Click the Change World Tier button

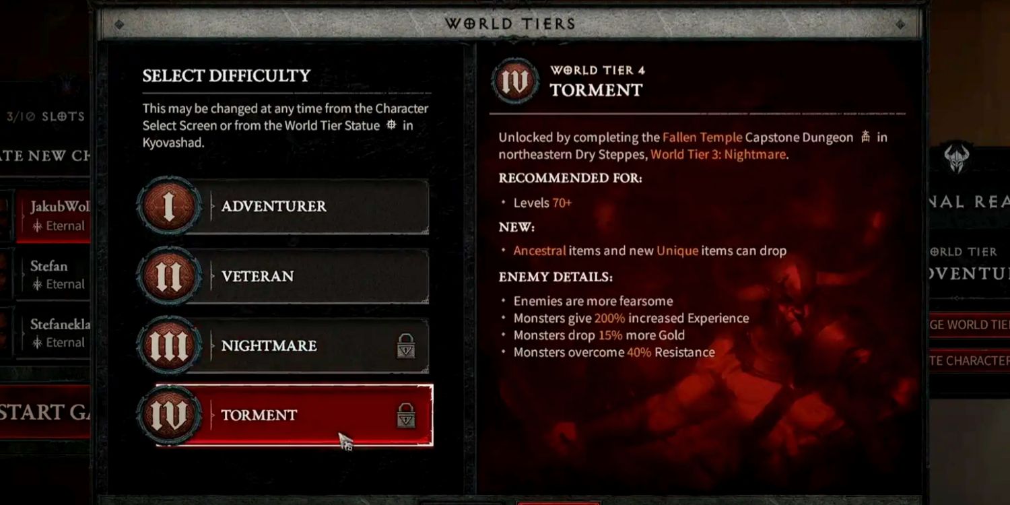pyautogui.click(x=969, y=325)
